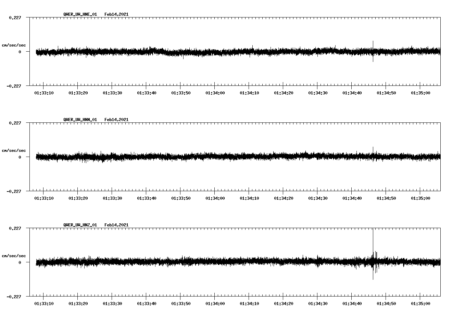The width and height of the screenshot is (465, 316).
Task: Select the QWER_UW_HNE_01 channel label
Action: (79, 14)
